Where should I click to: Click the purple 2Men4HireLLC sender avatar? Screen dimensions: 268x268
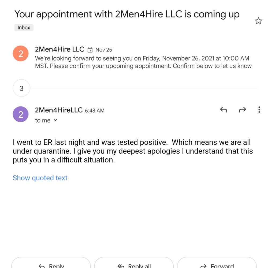pos(21,114)
